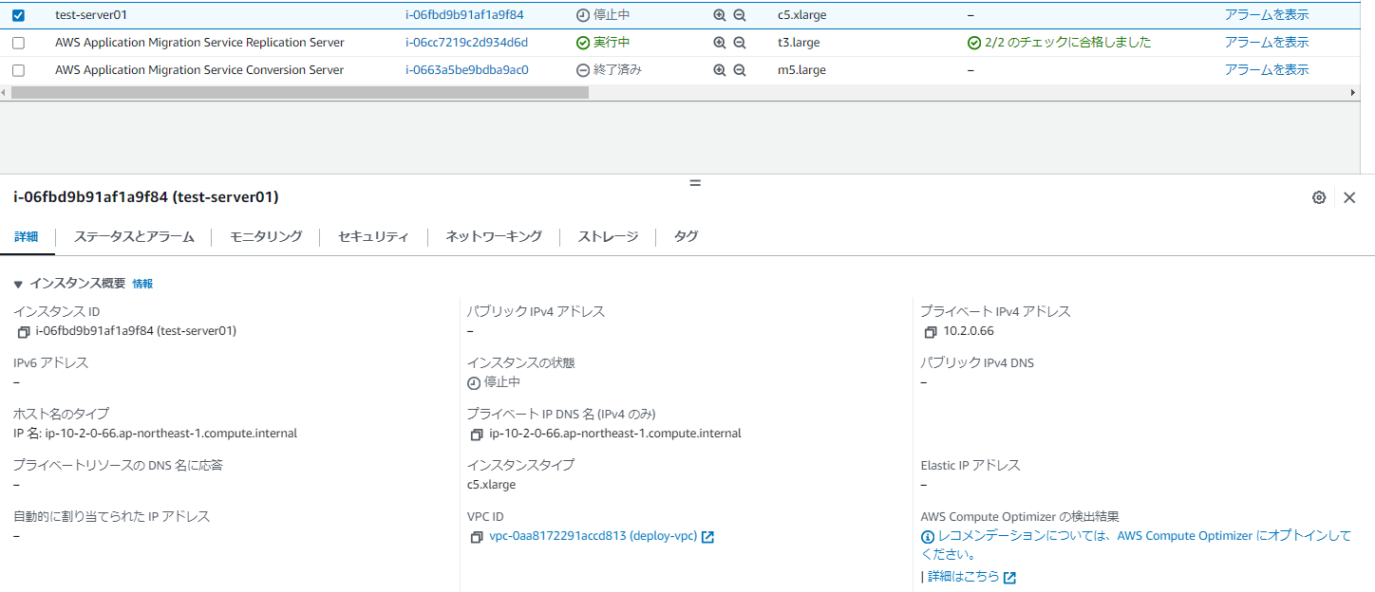This screenshot has height=592, width=1375.
Task: Copy the instance ID icon
Action: [24, 332]
